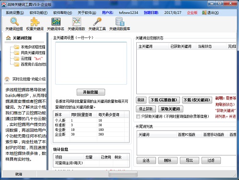Open the 关键词工具 magic wand tool
This screenshot has width=239, height=180.
97,24
